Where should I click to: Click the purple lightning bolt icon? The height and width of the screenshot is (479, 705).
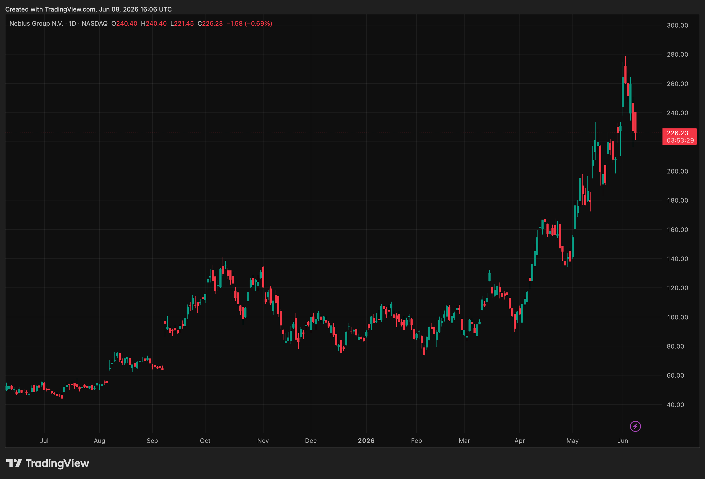tap(635, 426)
